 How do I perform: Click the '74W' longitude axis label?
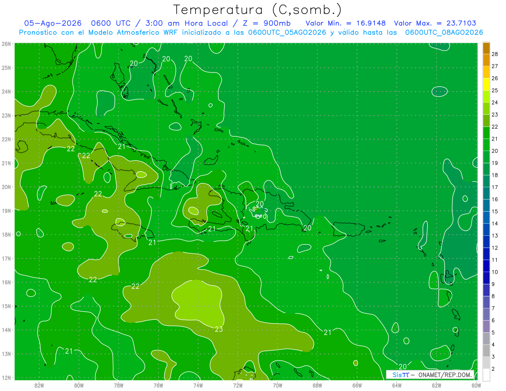pyautogui.click(x=198, y=385)
